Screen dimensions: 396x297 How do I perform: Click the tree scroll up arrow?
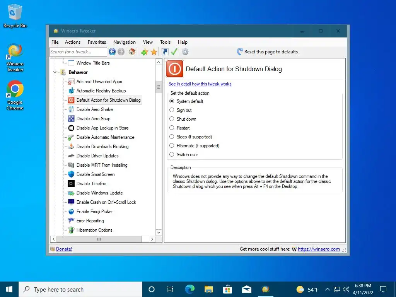pyautogui.click(x=159, y=62)
